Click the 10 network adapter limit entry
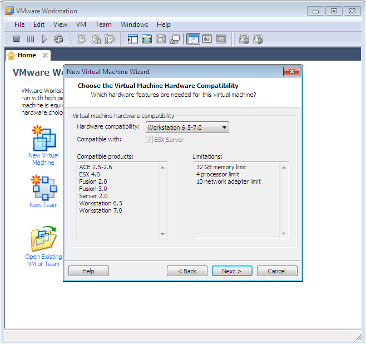Screen dimensions: 366x344 228,181
